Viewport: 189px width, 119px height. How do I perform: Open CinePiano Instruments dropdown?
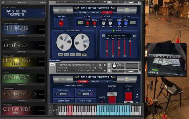23,52
